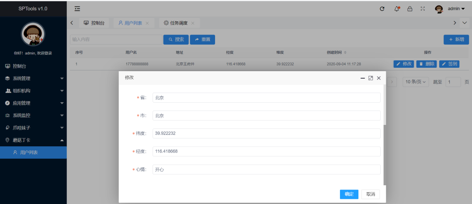This screenshot has width=472, height=204.
Task: Click the 心情 input field
Action: tap(266, 169)
